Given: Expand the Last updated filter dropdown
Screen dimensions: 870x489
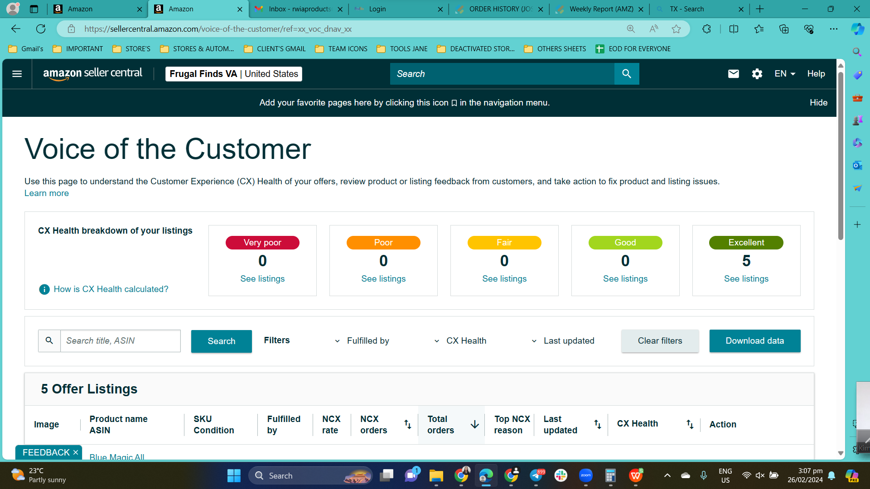Looking at the screenshot, I should pos(563,341).
